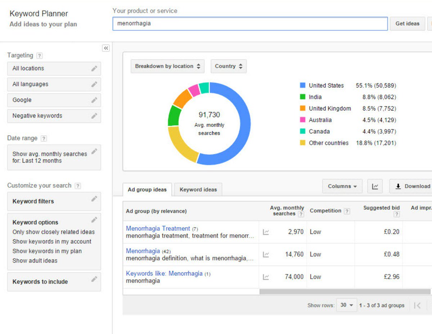
Task: Open trend chart for Keywords like: Menorrhagia
Action: [x=266, y=277]
